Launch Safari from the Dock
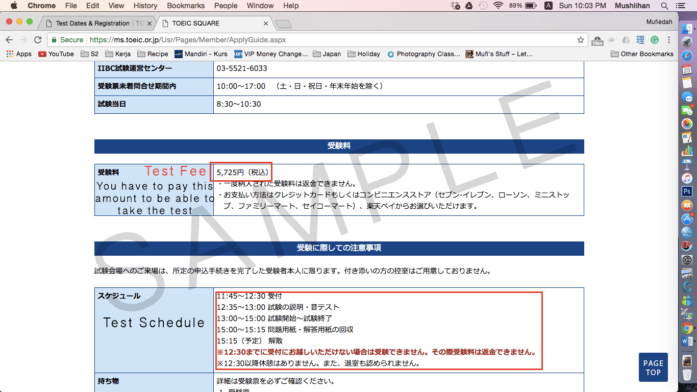 pos(687,56)
